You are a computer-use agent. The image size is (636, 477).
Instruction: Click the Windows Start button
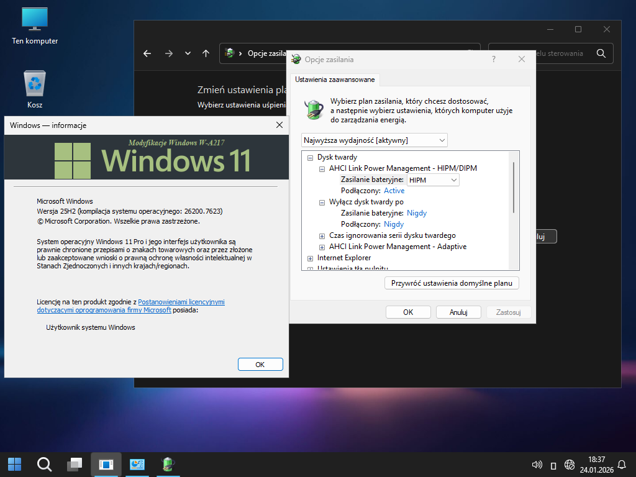[x=14, y=464]
